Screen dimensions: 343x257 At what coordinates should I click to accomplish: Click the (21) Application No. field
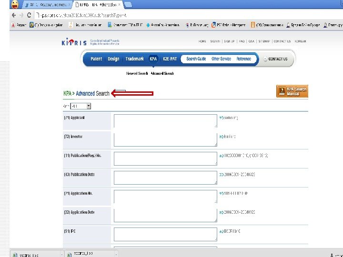(165, 197)
